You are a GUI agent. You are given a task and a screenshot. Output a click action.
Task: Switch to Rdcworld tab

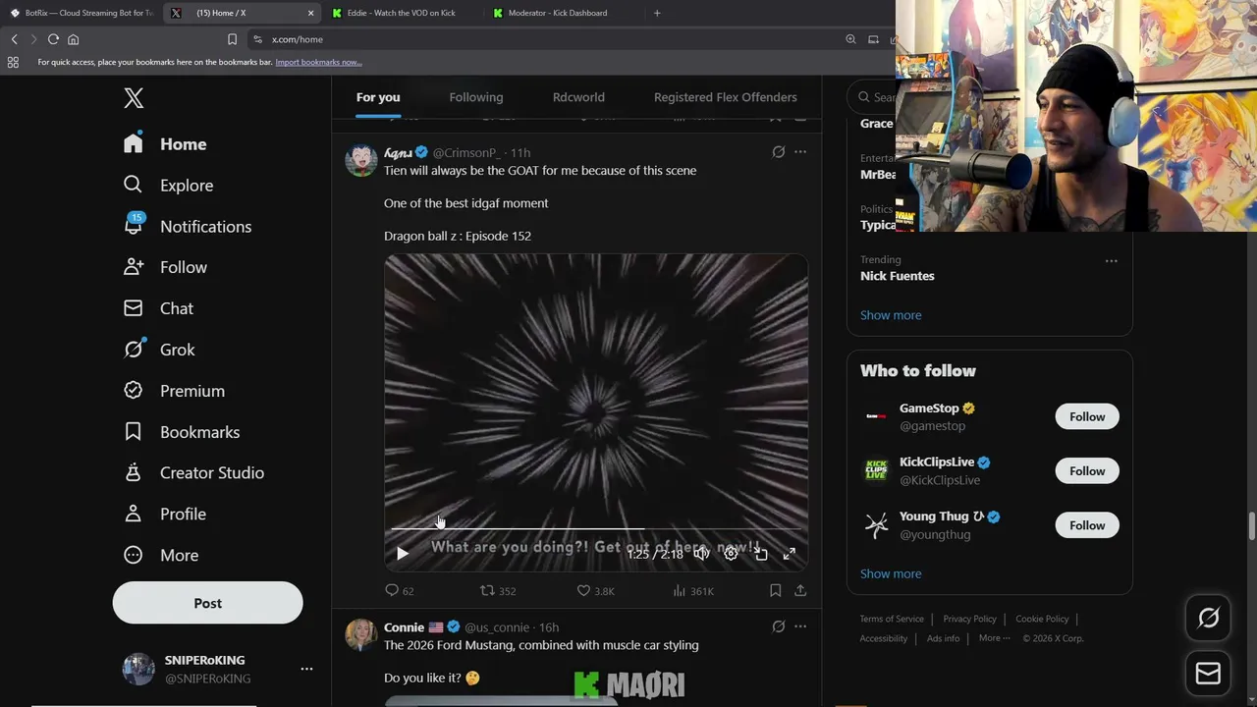[x=578, y=97]
